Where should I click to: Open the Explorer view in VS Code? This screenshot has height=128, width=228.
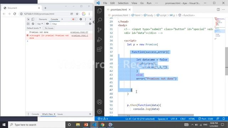tap(99, 11)
